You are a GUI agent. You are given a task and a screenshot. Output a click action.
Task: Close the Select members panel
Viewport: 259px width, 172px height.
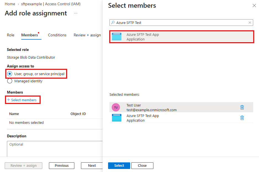[x=254, y=6]
